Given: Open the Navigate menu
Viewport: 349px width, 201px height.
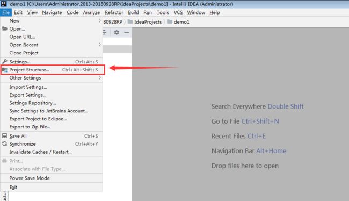Looking at the screenshot, I should 52,13.
